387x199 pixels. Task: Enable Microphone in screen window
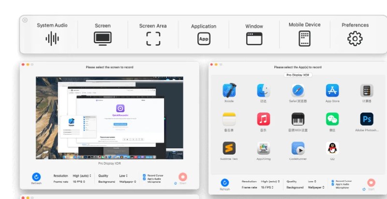point(144,182)
